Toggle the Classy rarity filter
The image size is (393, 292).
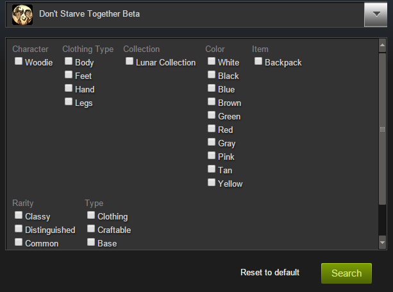tap(19, 216)
